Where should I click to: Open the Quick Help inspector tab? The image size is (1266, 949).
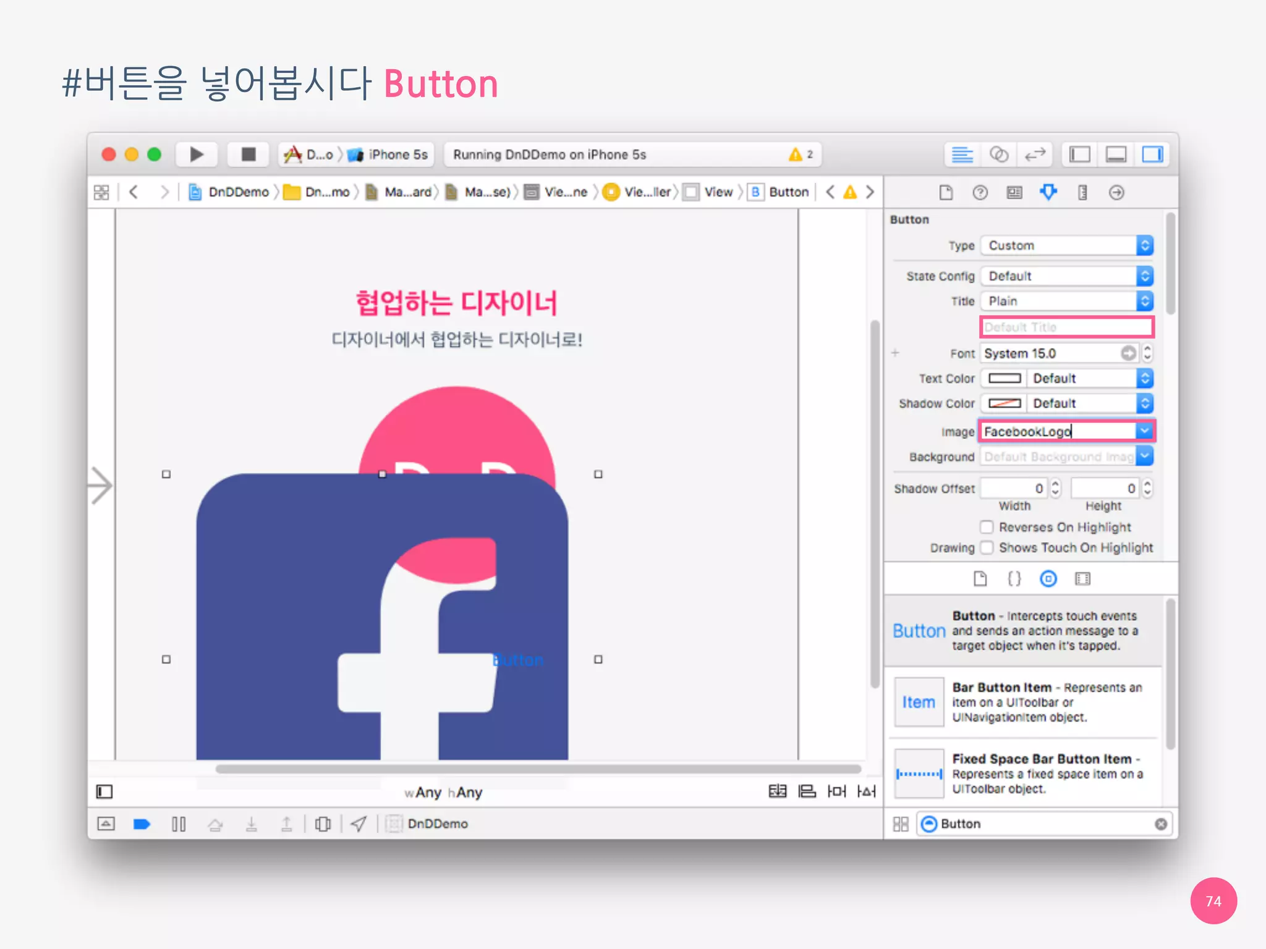click(x=980, y=193)
